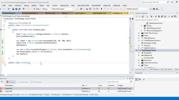Screen dimensions: 179x100
Task: Collapse the ViewDidLoad method code block
Action: pos(4,30)
